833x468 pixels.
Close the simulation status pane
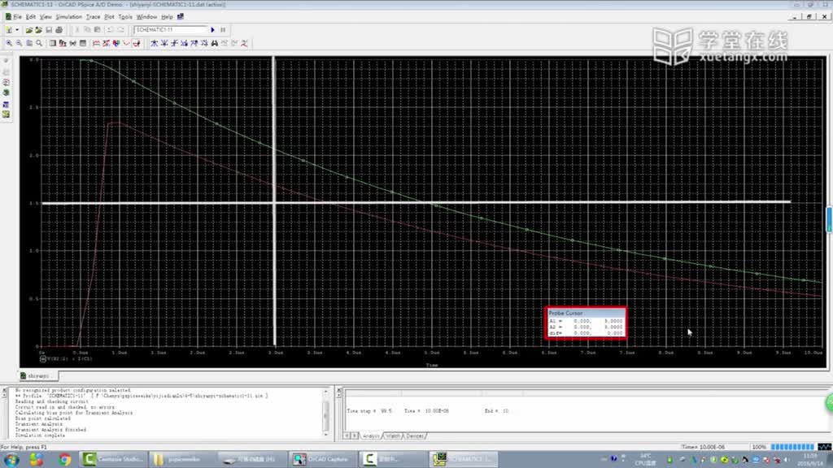click(339, 391)
